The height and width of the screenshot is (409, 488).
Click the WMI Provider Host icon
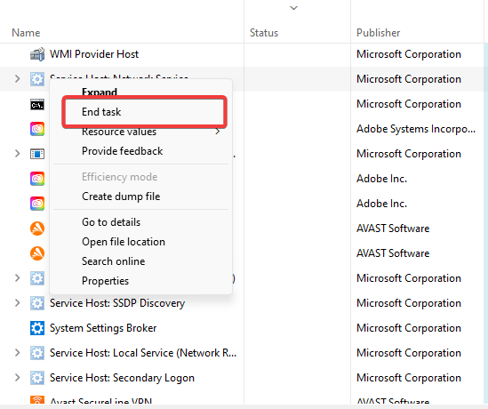click(37, 54)
